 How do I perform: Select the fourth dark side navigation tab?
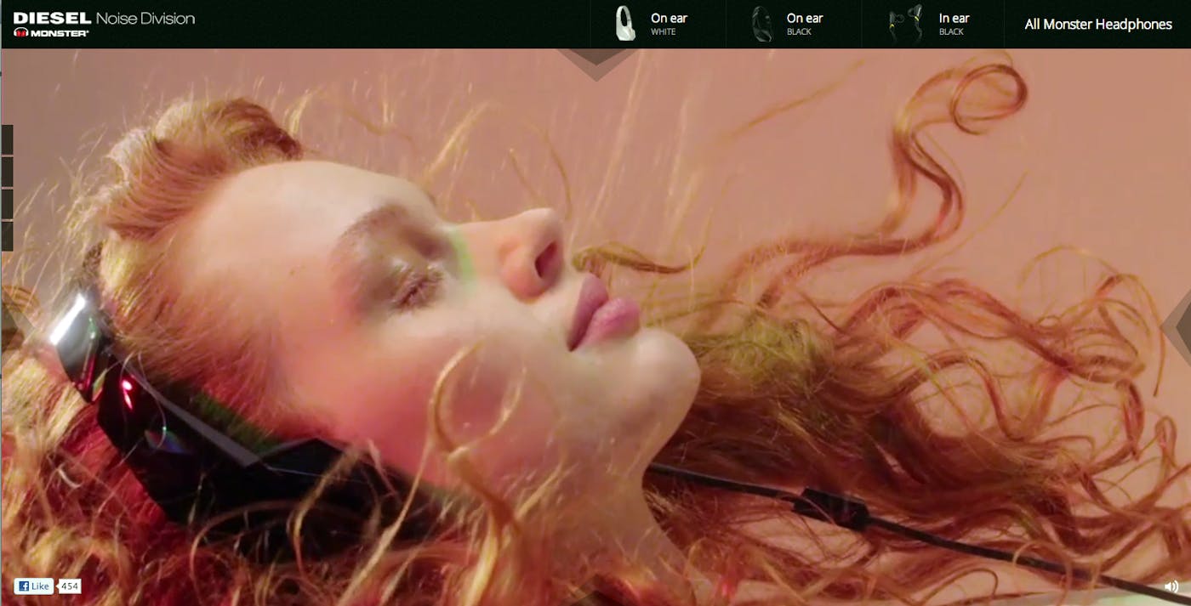[x=7, y=236]
